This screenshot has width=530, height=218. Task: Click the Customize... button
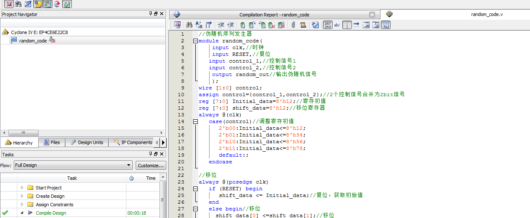tap(151, 165)
